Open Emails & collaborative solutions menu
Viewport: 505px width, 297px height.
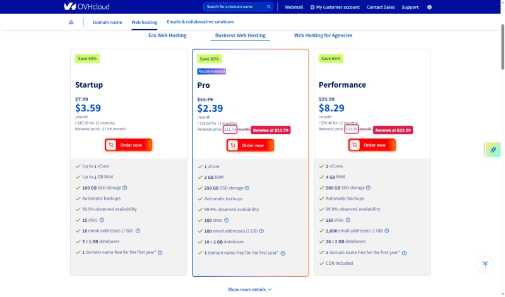click(x=200, y=21)
